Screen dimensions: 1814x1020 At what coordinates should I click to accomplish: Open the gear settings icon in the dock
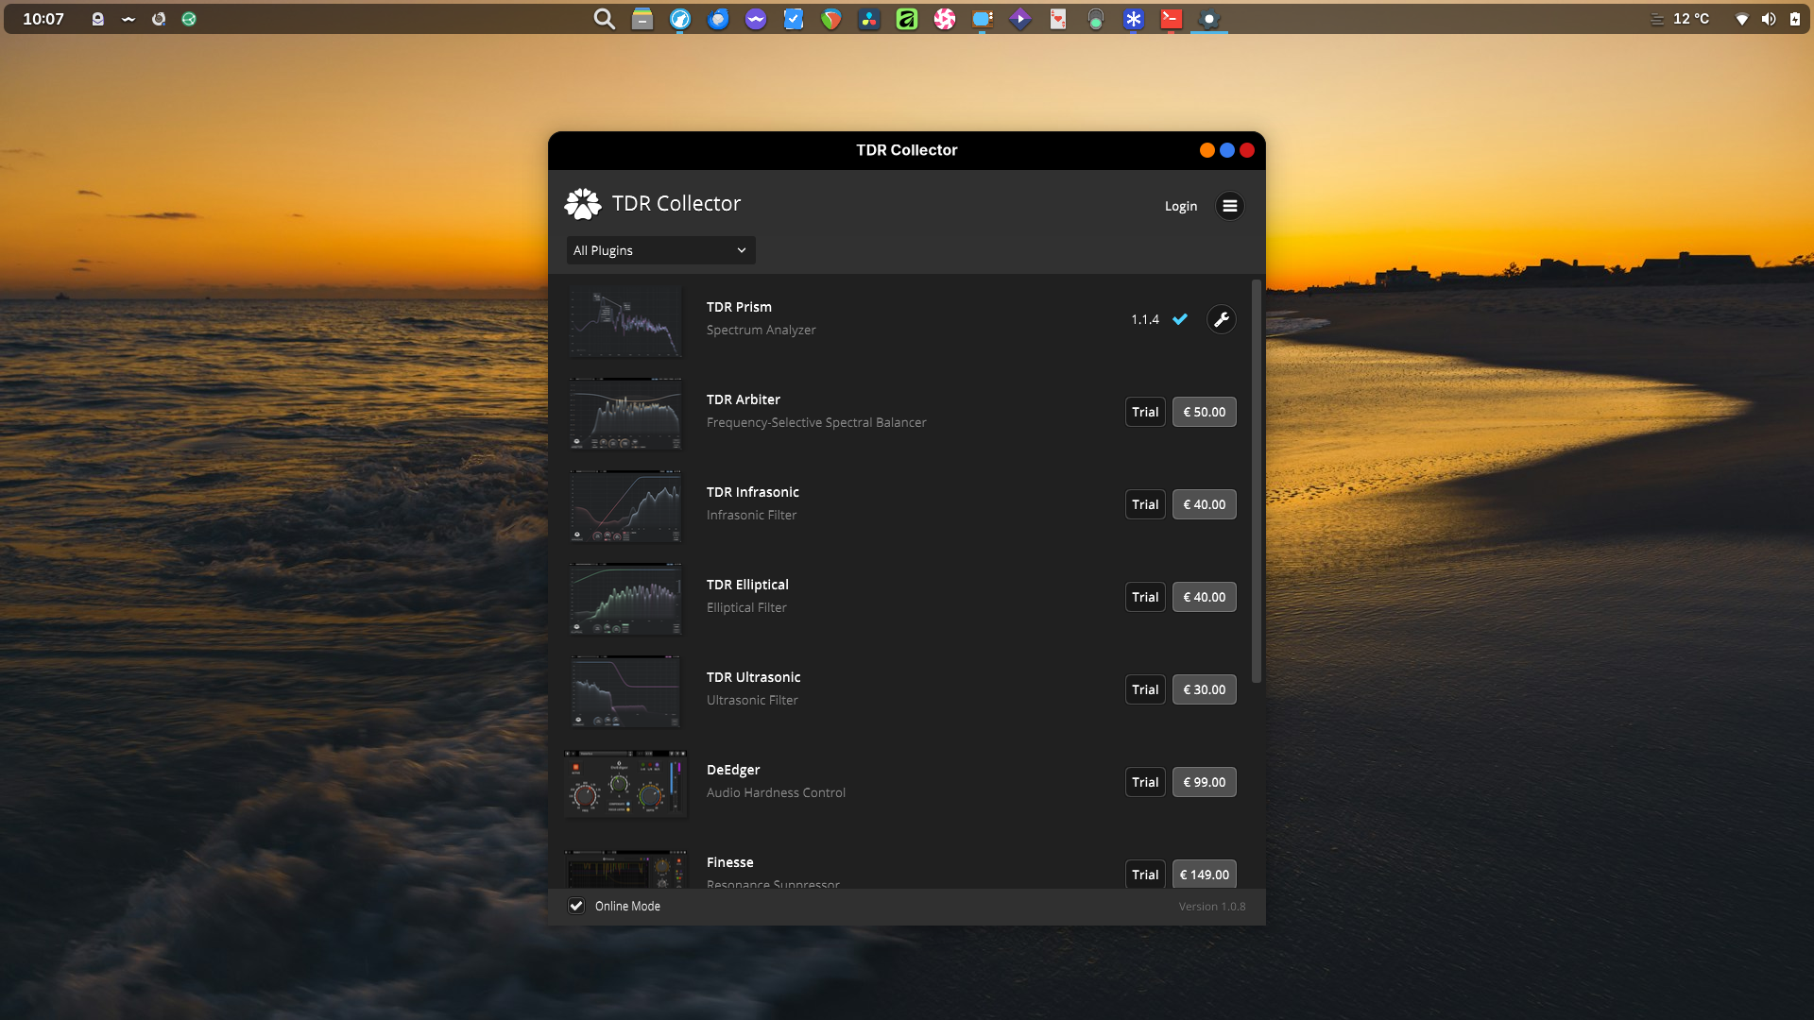click(1209, 19)
